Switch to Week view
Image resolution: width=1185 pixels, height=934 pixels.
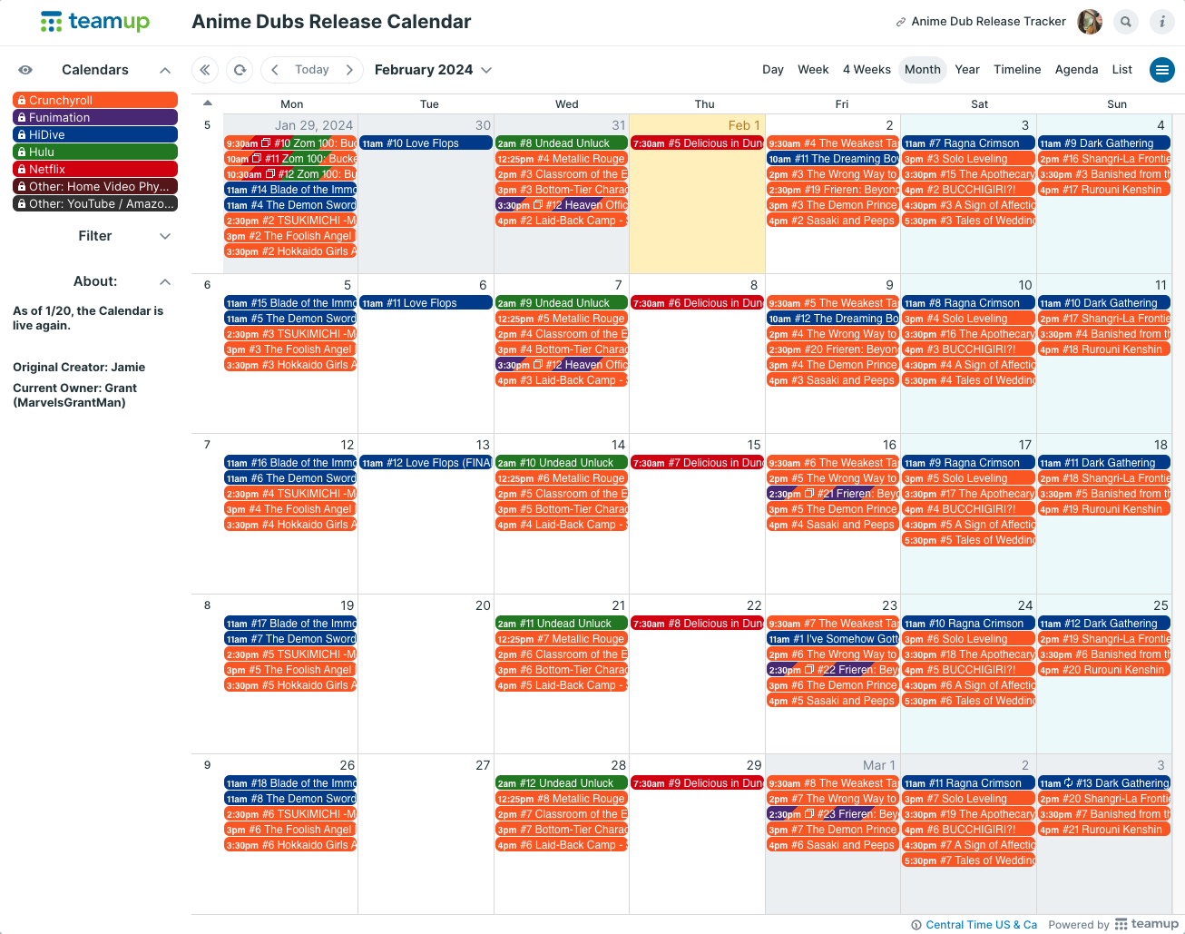pyautogui.click(x=813, y=70)
